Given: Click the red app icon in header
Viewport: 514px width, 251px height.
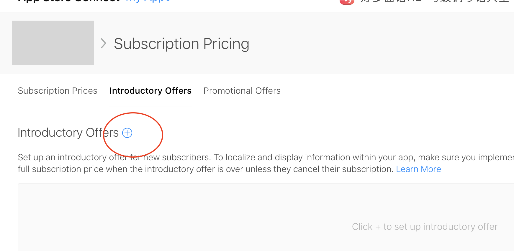Looking at the screenshot, I should click(x=347, y=2).
